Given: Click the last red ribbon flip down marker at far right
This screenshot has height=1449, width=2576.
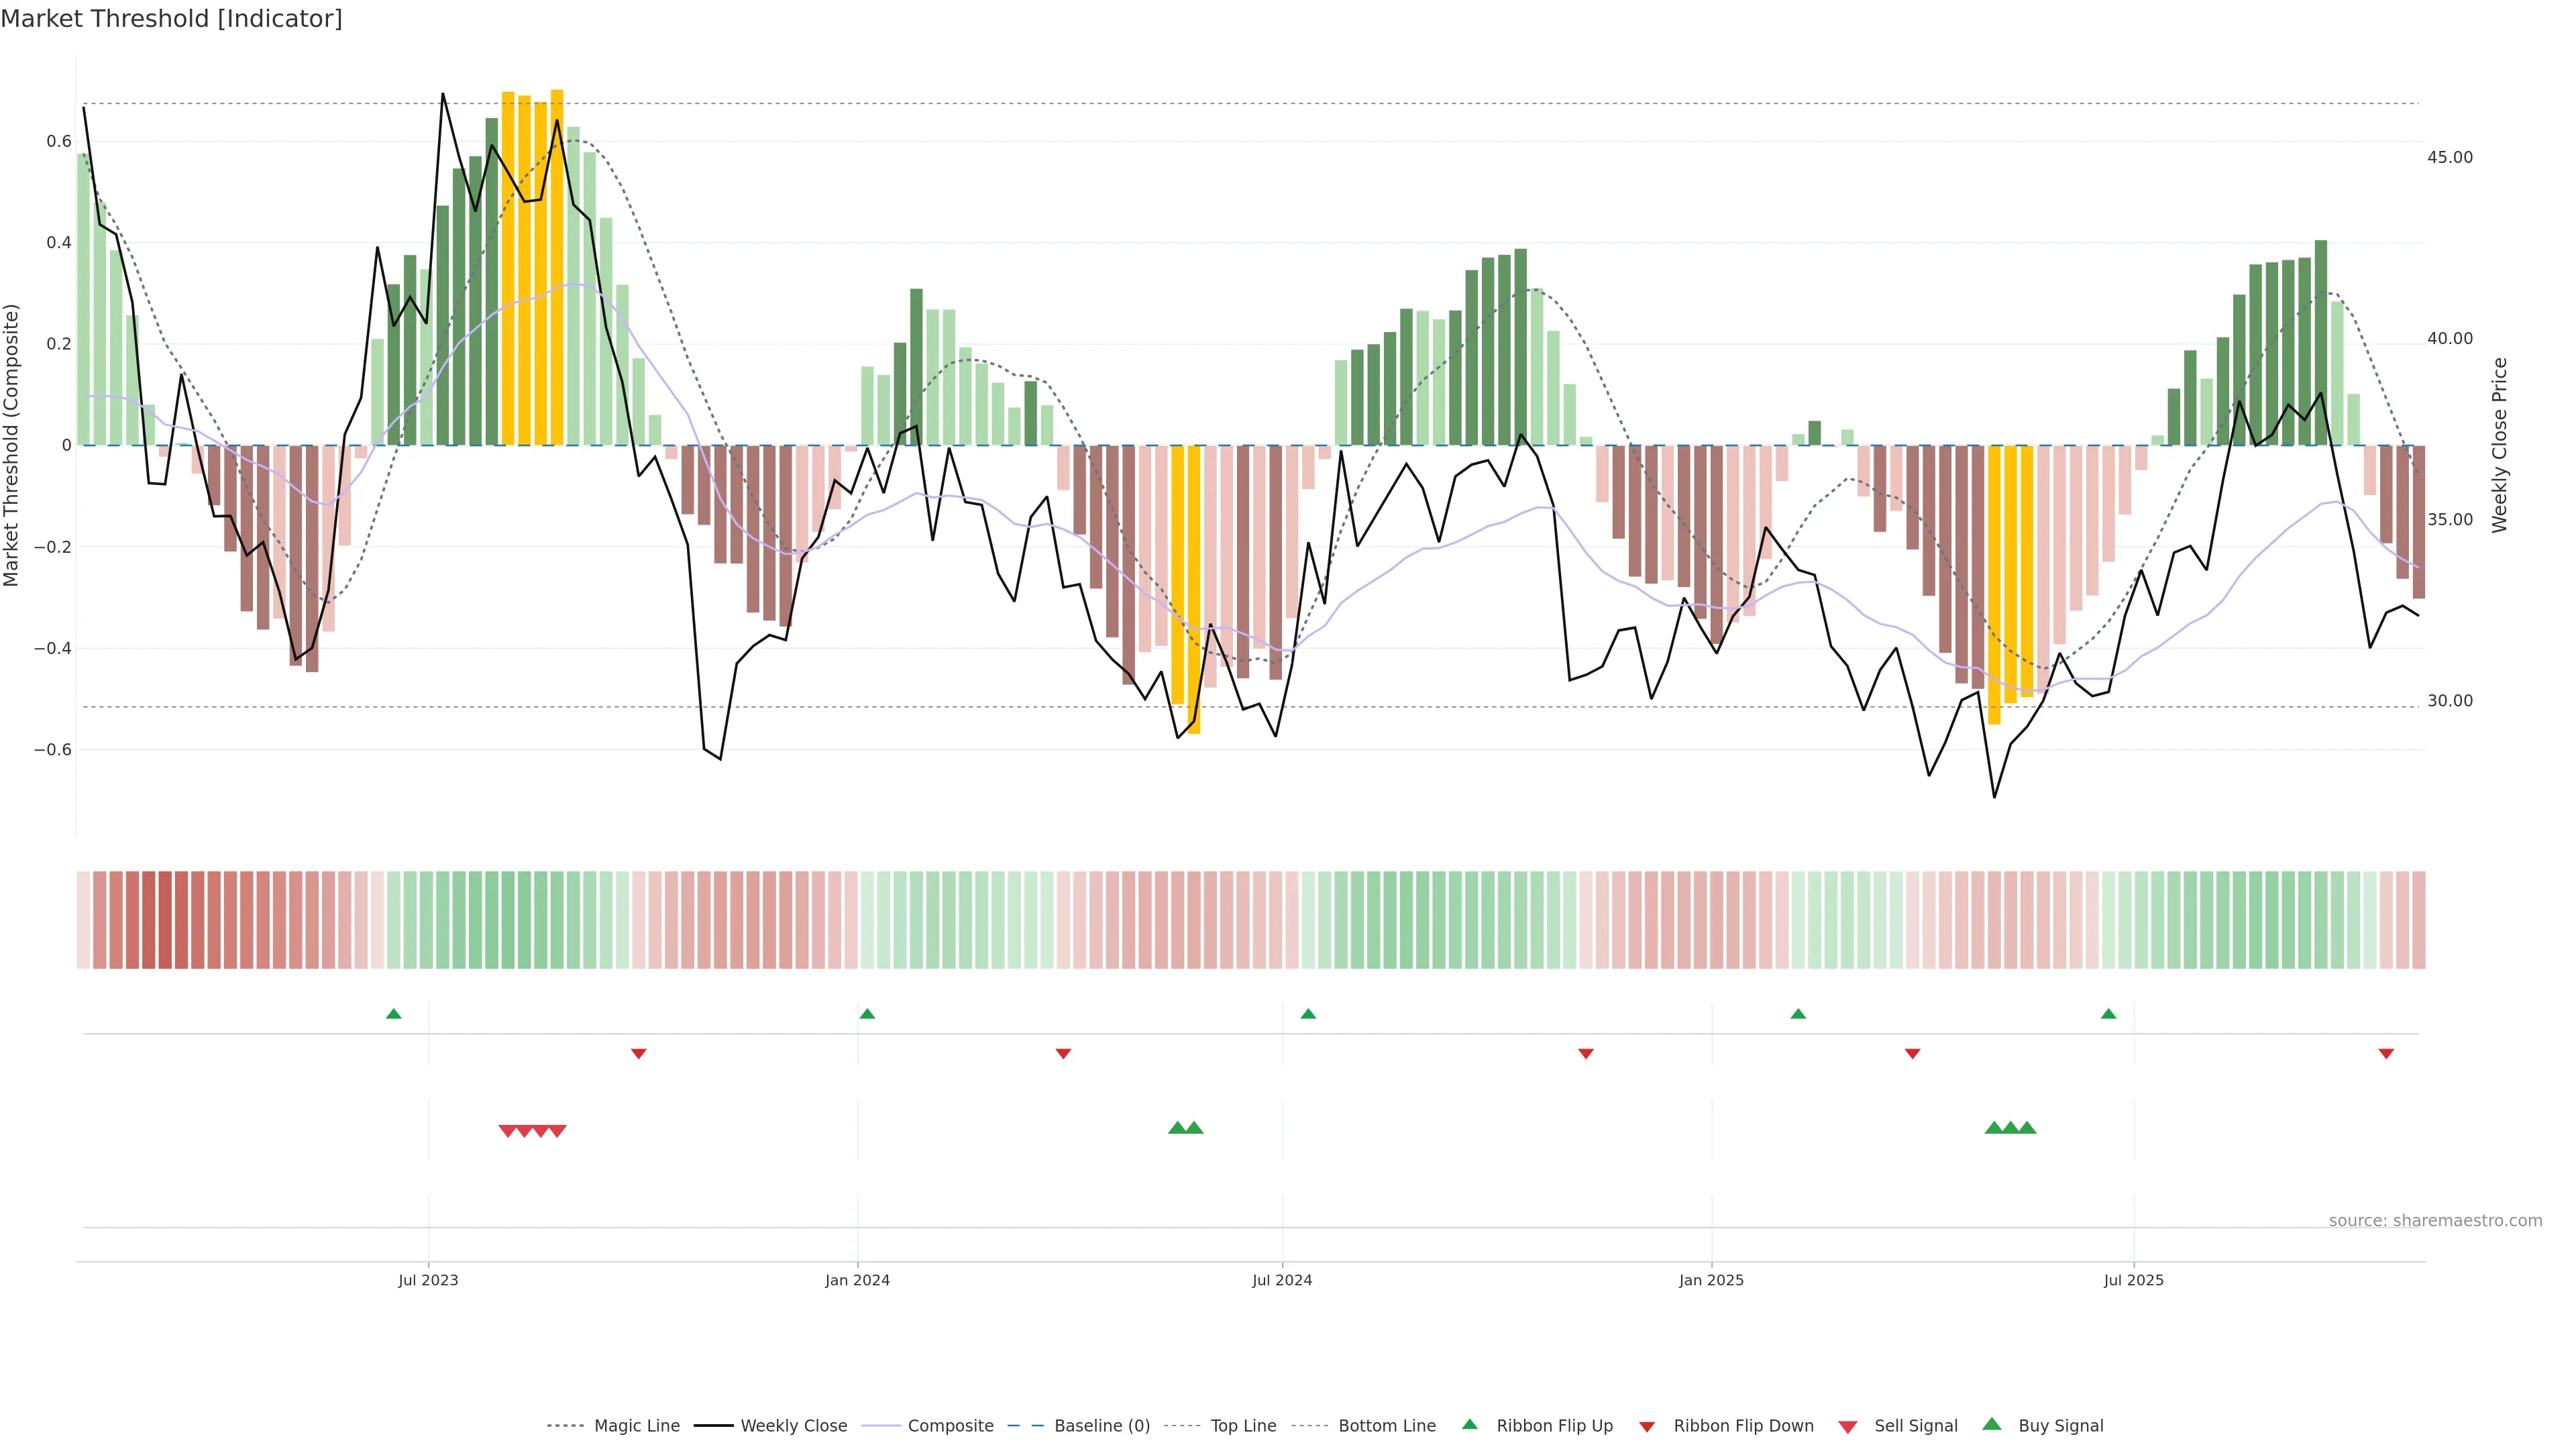Looking at the screenshot, I should point(2386,1053).
